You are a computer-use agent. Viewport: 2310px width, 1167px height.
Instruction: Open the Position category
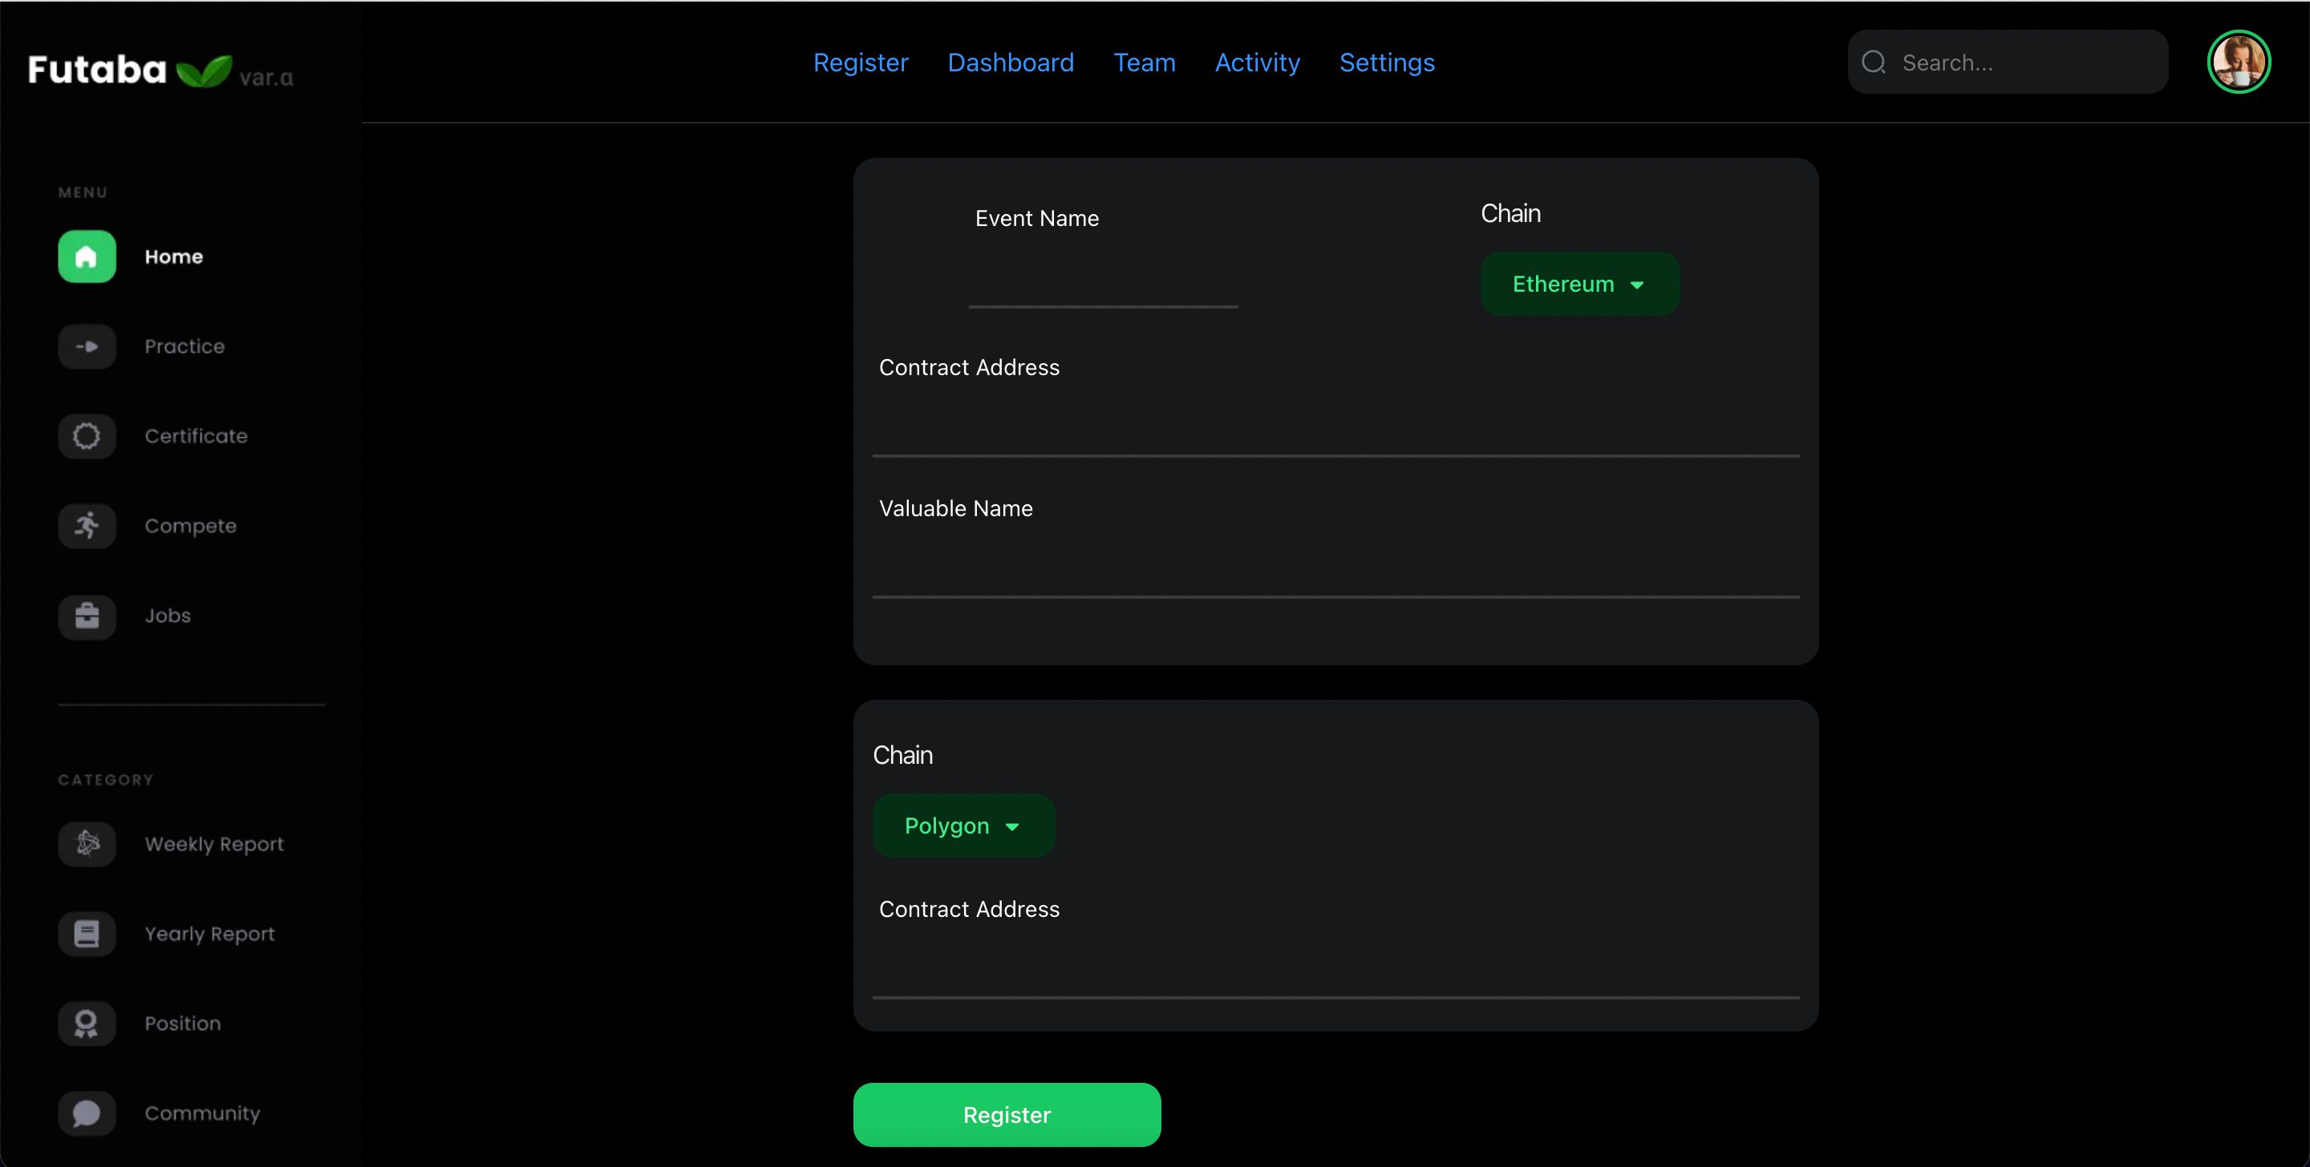tap(183, 1023)
